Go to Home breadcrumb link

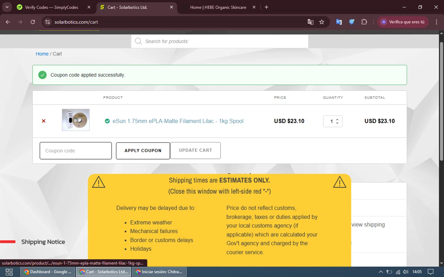coord(42,54)
